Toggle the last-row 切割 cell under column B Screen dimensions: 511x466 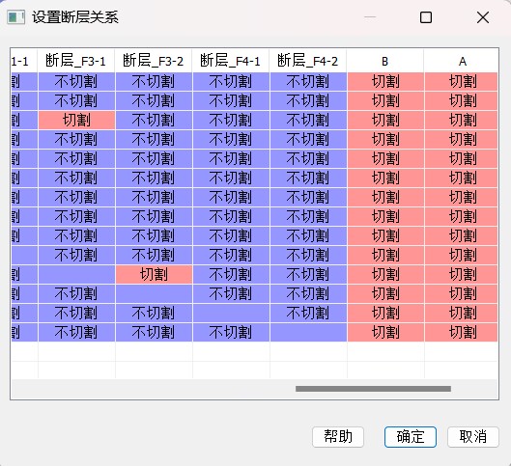(385, 332)
